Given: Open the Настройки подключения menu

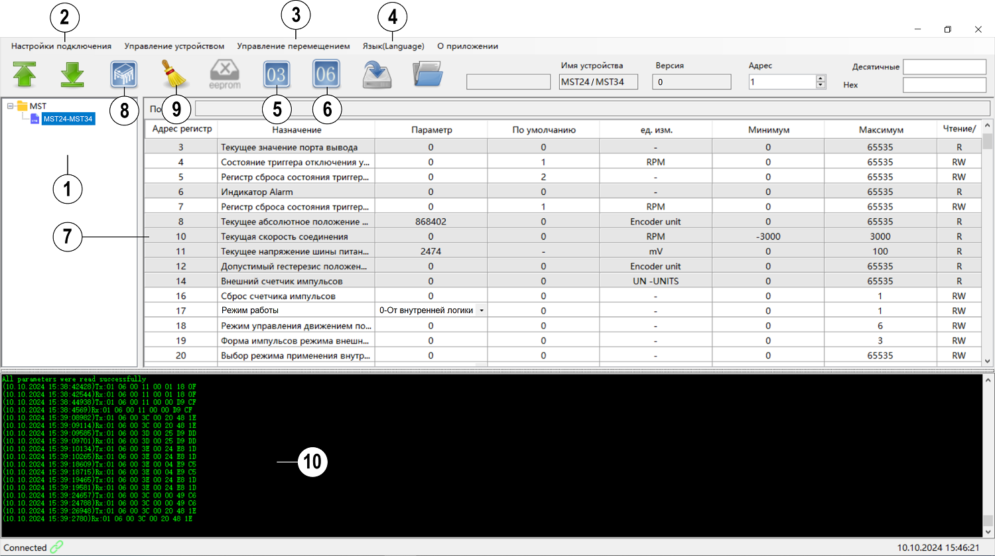Looking at the screenshot, I should [x=61, y=46].
